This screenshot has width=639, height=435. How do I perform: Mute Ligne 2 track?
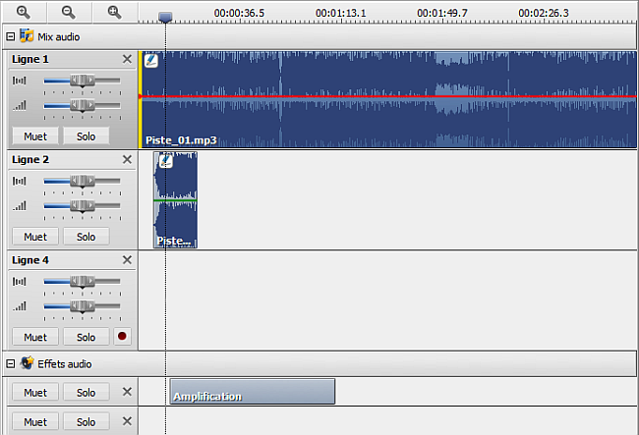coord(35,237)
